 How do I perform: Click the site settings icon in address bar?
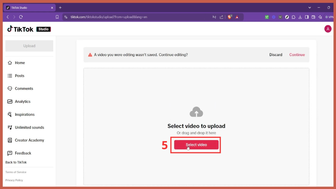[x=66, y=17]
